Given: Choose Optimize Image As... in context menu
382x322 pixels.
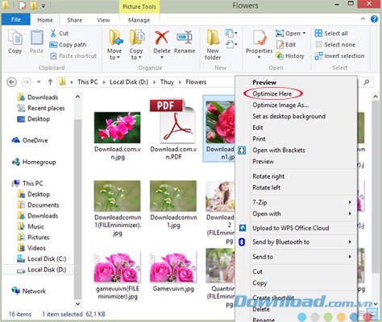Looking at the screenshot, I should pyautogui.click(x=280, y=105).
